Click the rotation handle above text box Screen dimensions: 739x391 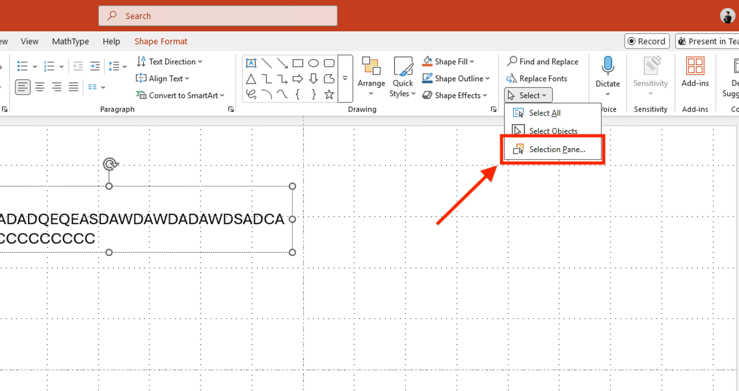click(110, 164)
